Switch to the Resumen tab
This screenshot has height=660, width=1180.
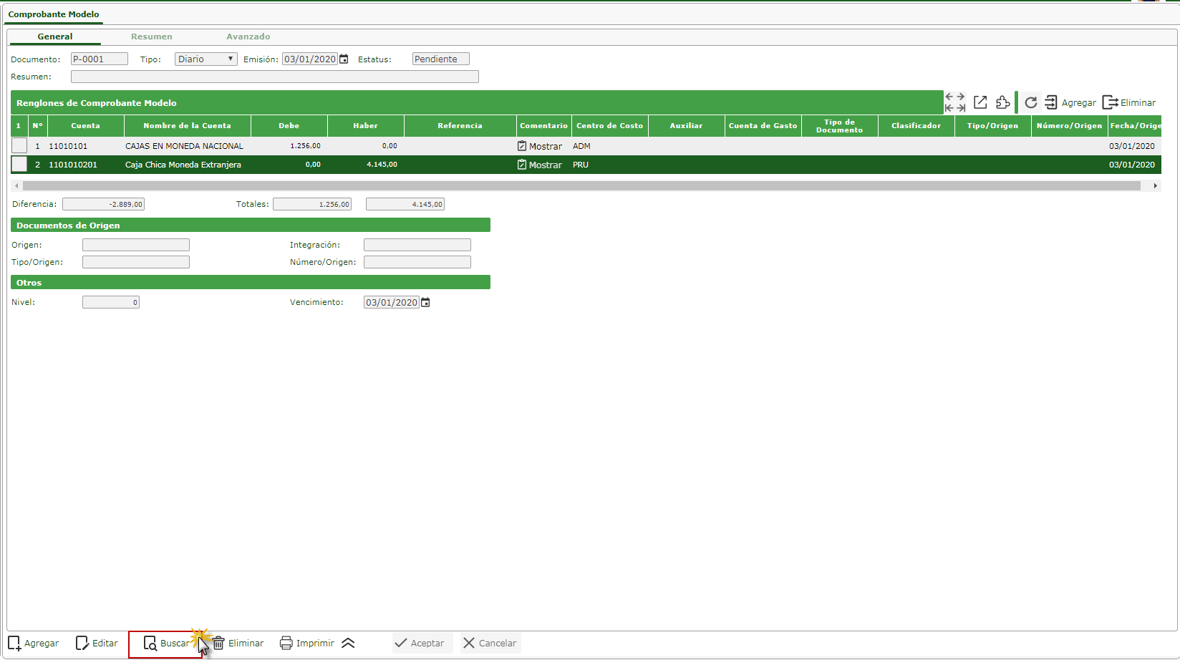(x=152, y=37)
